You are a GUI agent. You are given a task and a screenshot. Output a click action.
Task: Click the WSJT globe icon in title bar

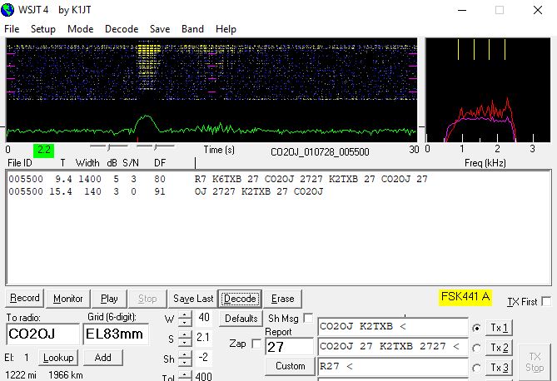(x=9, y=10)
